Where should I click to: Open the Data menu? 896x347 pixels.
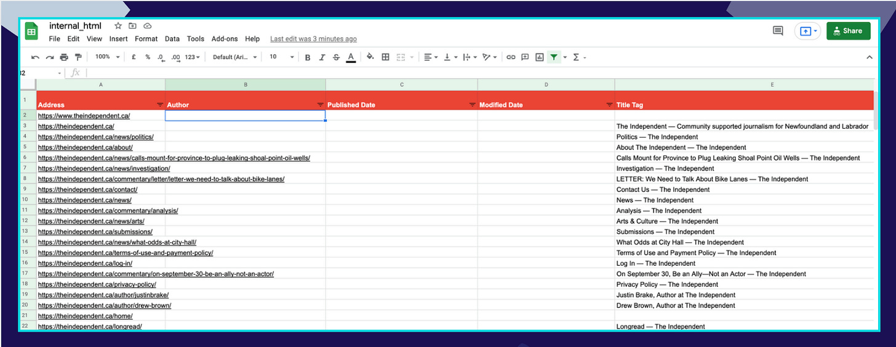[172, 39]
